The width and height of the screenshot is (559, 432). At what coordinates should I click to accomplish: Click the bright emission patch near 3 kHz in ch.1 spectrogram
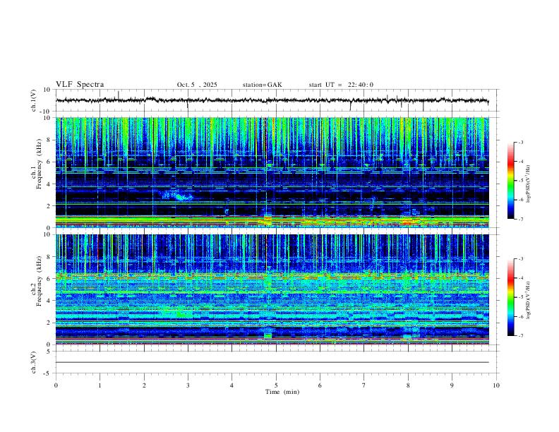point(177,196)
